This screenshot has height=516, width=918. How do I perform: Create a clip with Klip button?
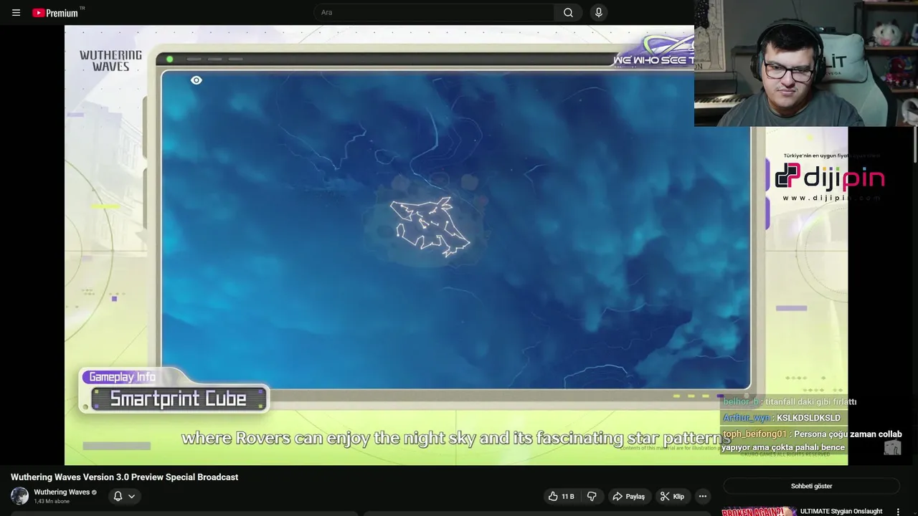coord(672,496)
